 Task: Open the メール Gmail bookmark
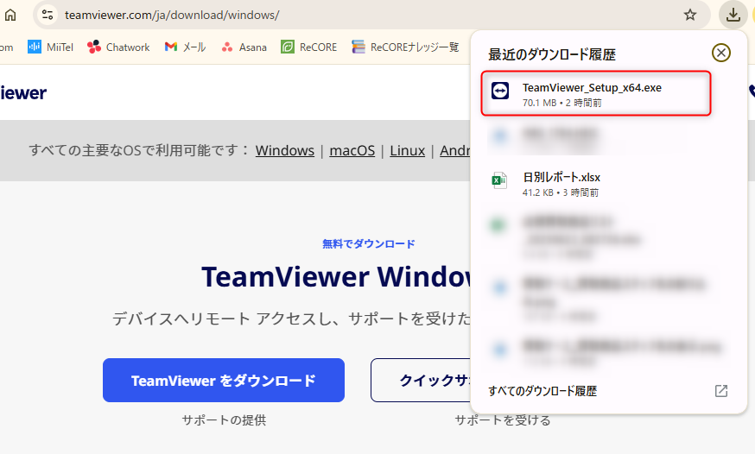(x=186, y=47)
